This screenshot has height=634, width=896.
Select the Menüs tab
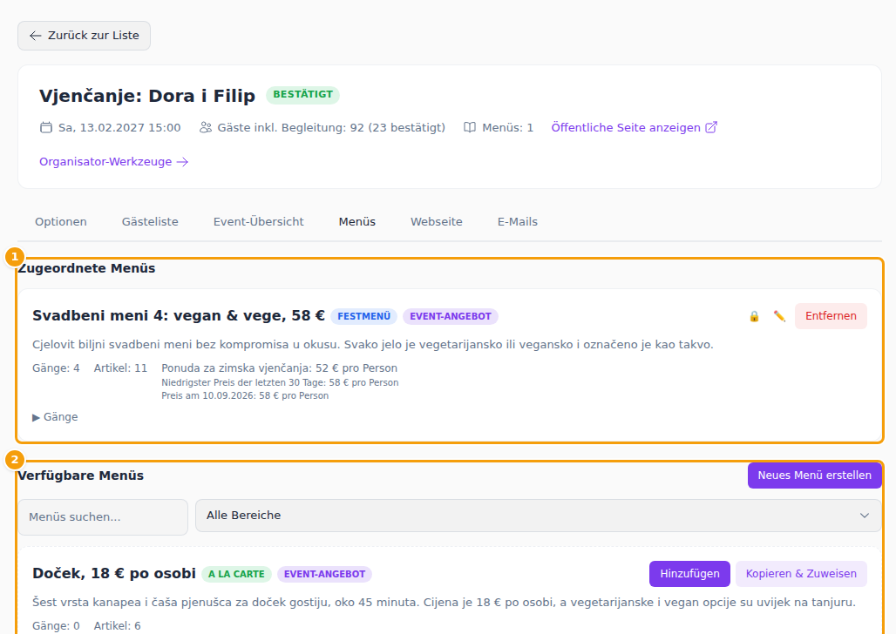pyautogui.click(x=357, y=221)
